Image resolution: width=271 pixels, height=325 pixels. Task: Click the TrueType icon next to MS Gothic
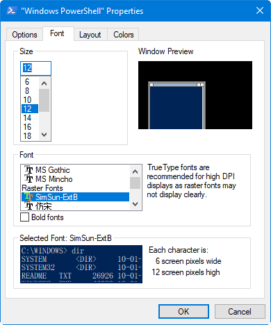click(28, 170)
